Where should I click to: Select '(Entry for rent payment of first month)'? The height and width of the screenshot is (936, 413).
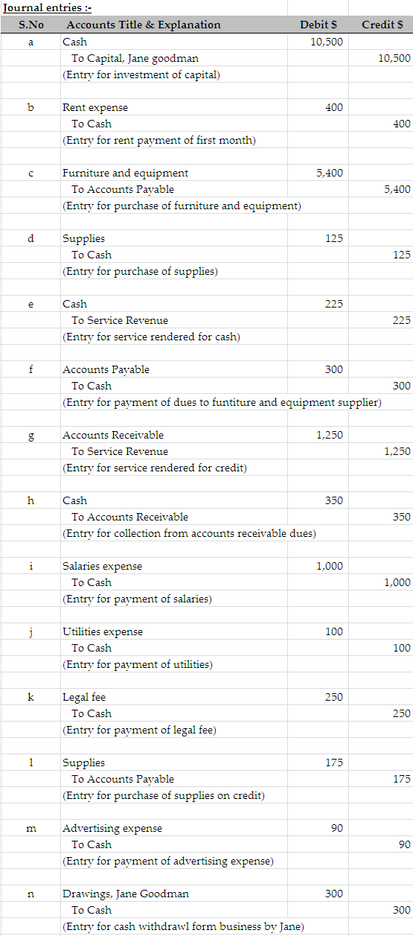point(159,140)
